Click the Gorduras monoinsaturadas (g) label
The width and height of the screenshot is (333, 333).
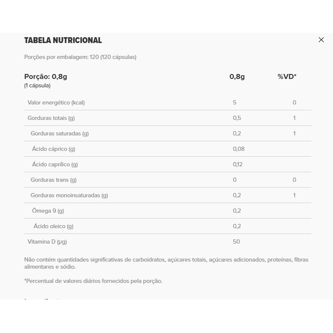coord(69,195)
